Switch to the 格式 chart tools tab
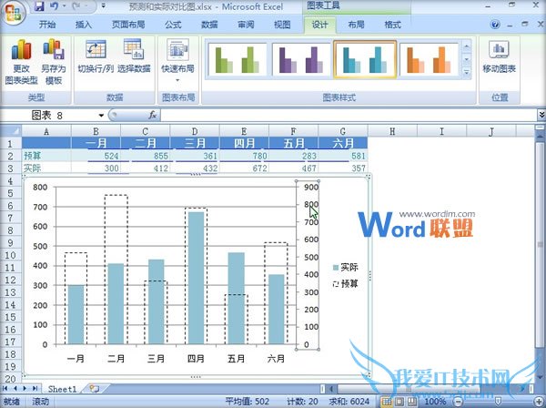The height and width of the screenshot is (408, 546). point(392,25)
